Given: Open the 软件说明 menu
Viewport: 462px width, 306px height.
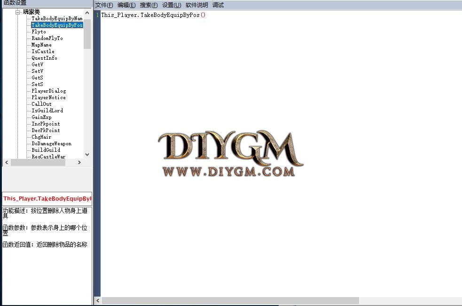Looking at the screenshot, I should pyautogui.click(x=197, y=5).
